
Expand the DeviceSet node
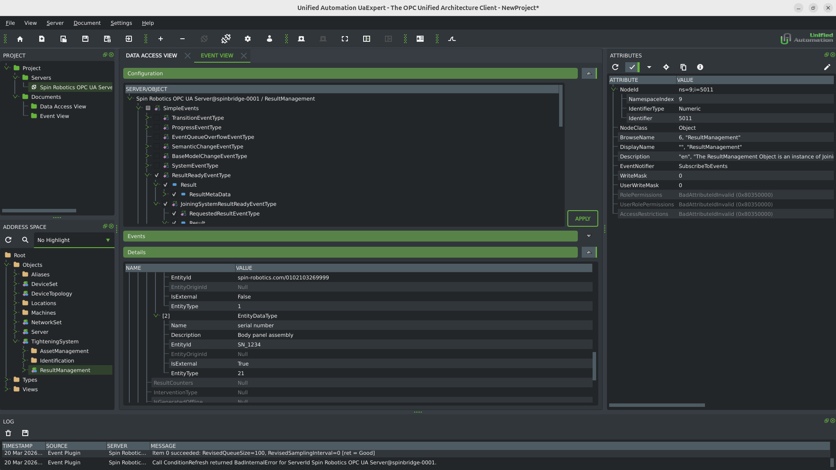[15, 284]
